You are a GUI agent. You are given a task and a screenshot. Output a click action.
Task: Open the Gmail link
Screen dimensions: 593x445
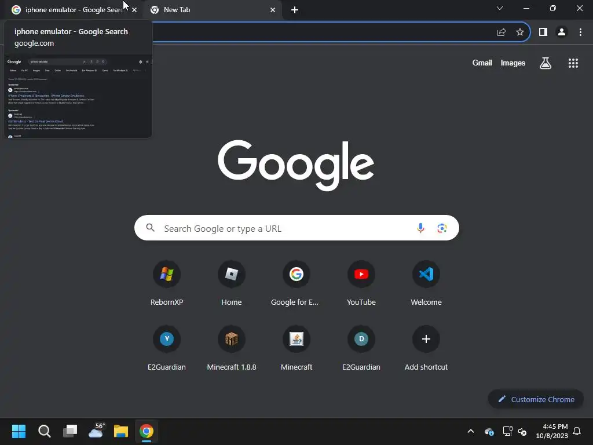[x=482, y=63]
